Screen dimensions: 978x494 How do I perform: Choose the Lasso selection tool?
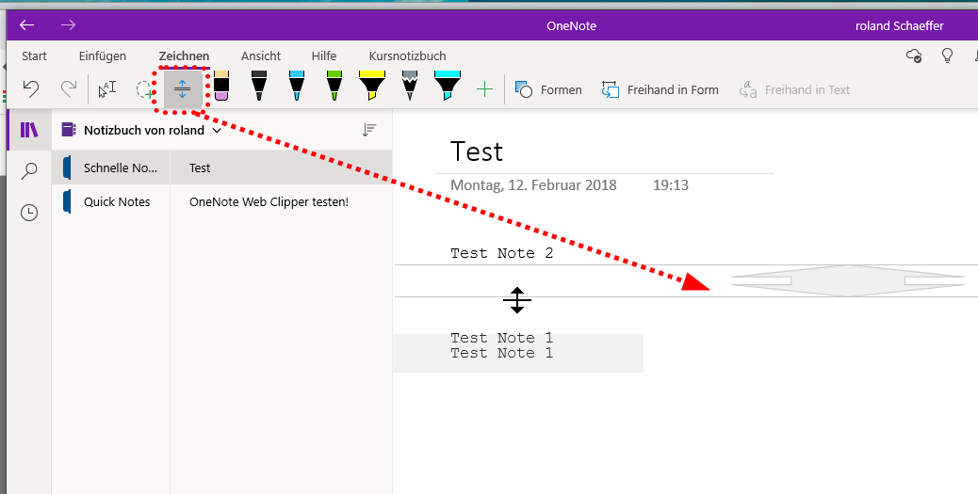pos(145,90)
